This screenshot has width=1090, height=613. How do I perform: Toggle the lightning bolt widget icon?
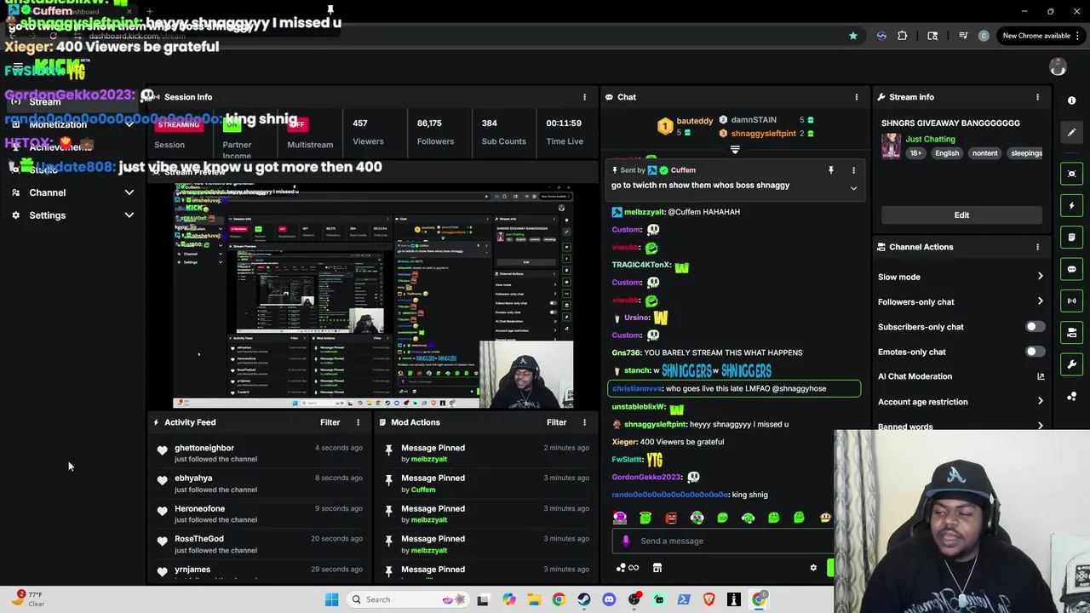[x=1071, y=205]
